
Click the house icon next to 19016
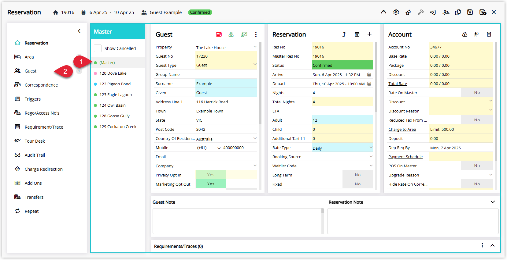coord(55,12)
